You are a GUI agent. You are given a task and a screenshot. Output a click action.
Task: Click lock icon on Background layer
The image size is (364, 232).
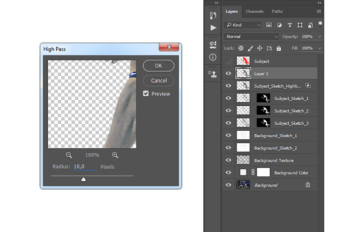308,185
